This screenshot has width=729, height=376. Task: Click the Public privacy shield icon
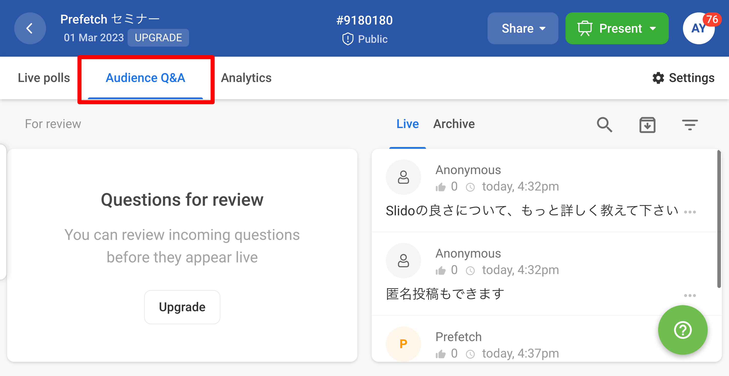[348, 39]
